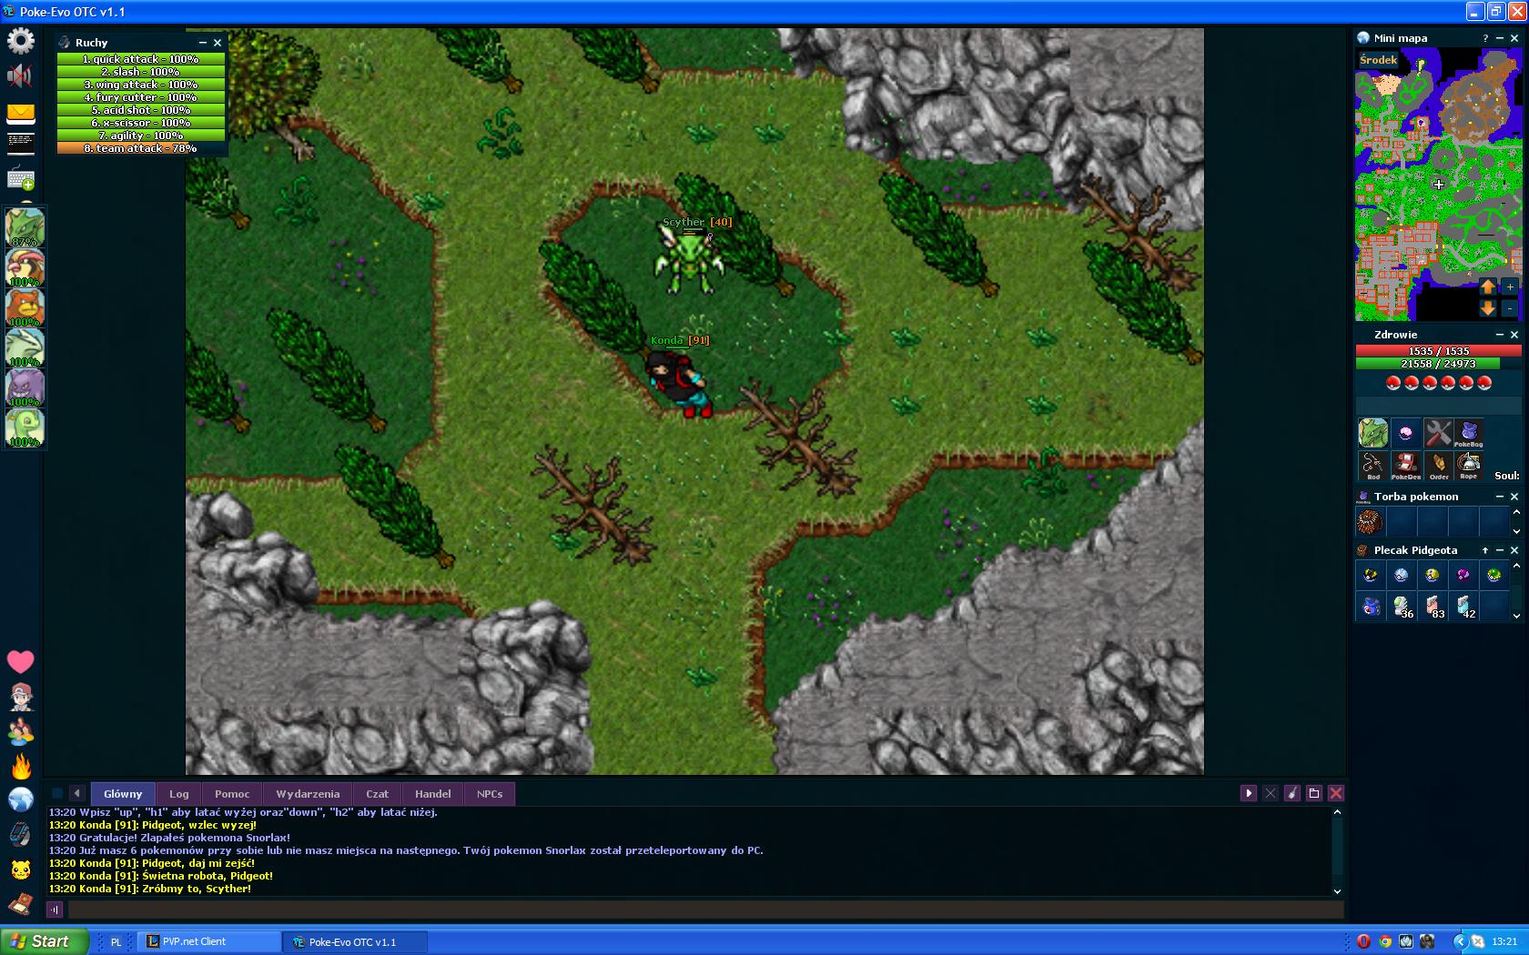Click the PokeDex icon
1529x955 pixels.
click(x=1405, y=465)
